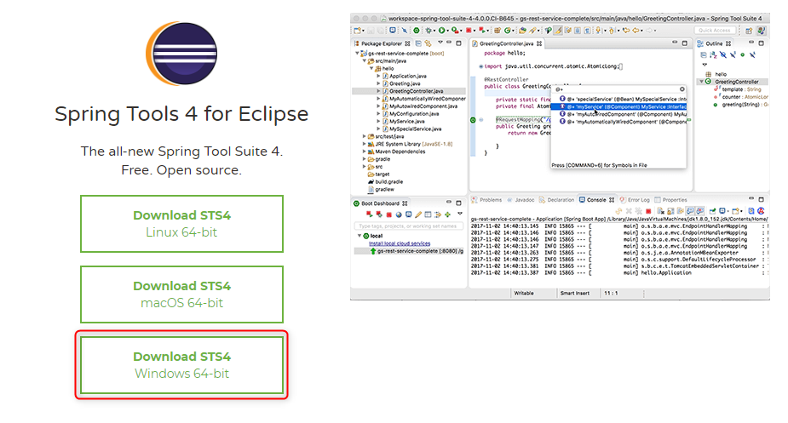The height and width of the screenshot is (423, 788).
Task: Select the Error Log tab
Action: 637,200
